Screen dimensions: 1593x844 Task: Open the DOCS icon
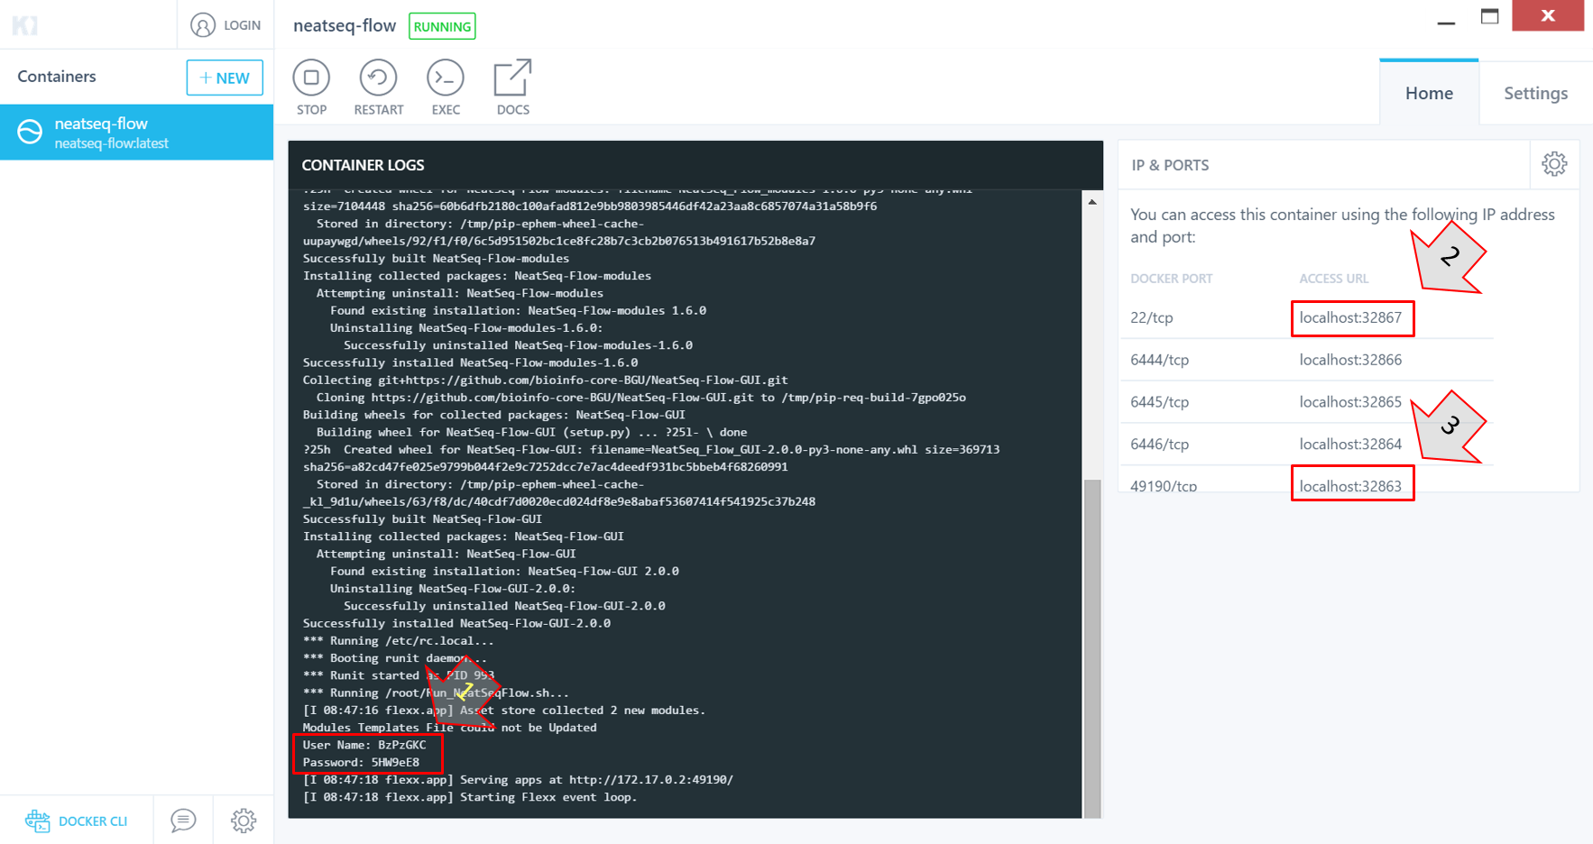coord(512,78)
